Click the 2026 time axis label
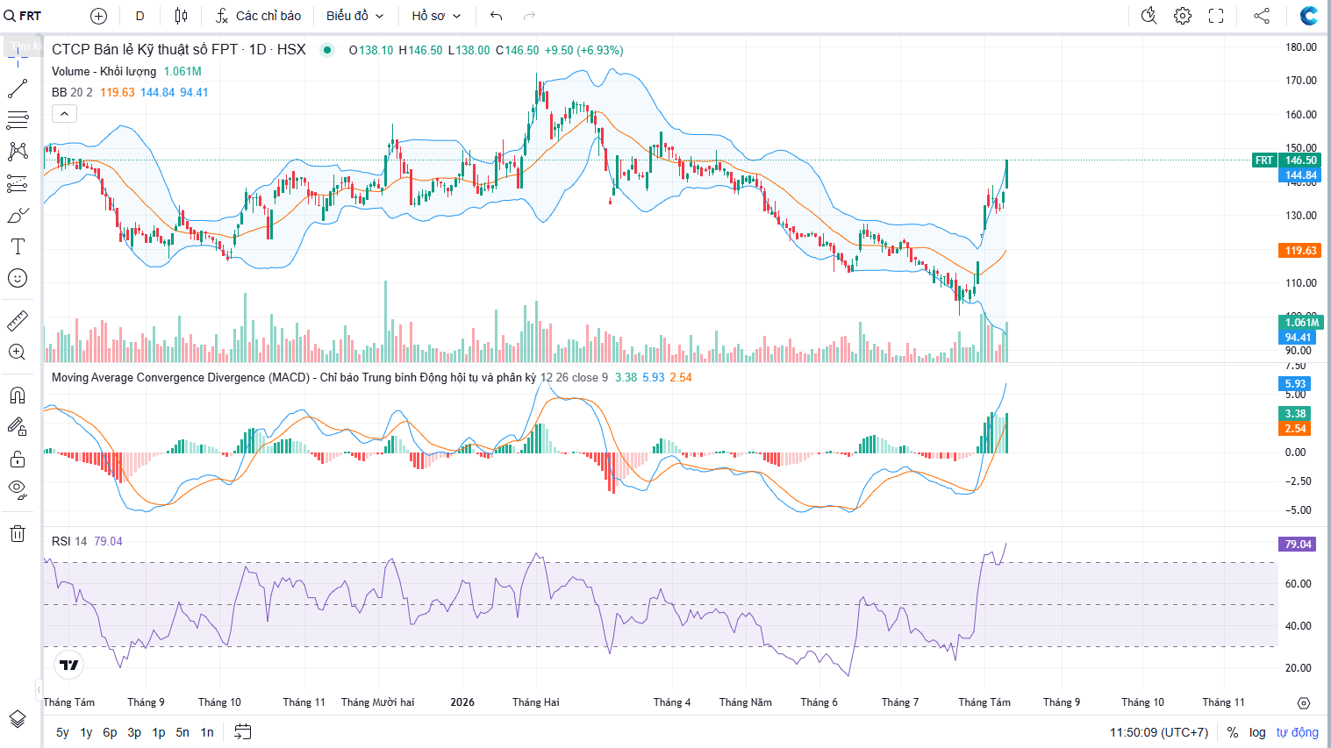 pyautogui.click(x=462, y=702)
